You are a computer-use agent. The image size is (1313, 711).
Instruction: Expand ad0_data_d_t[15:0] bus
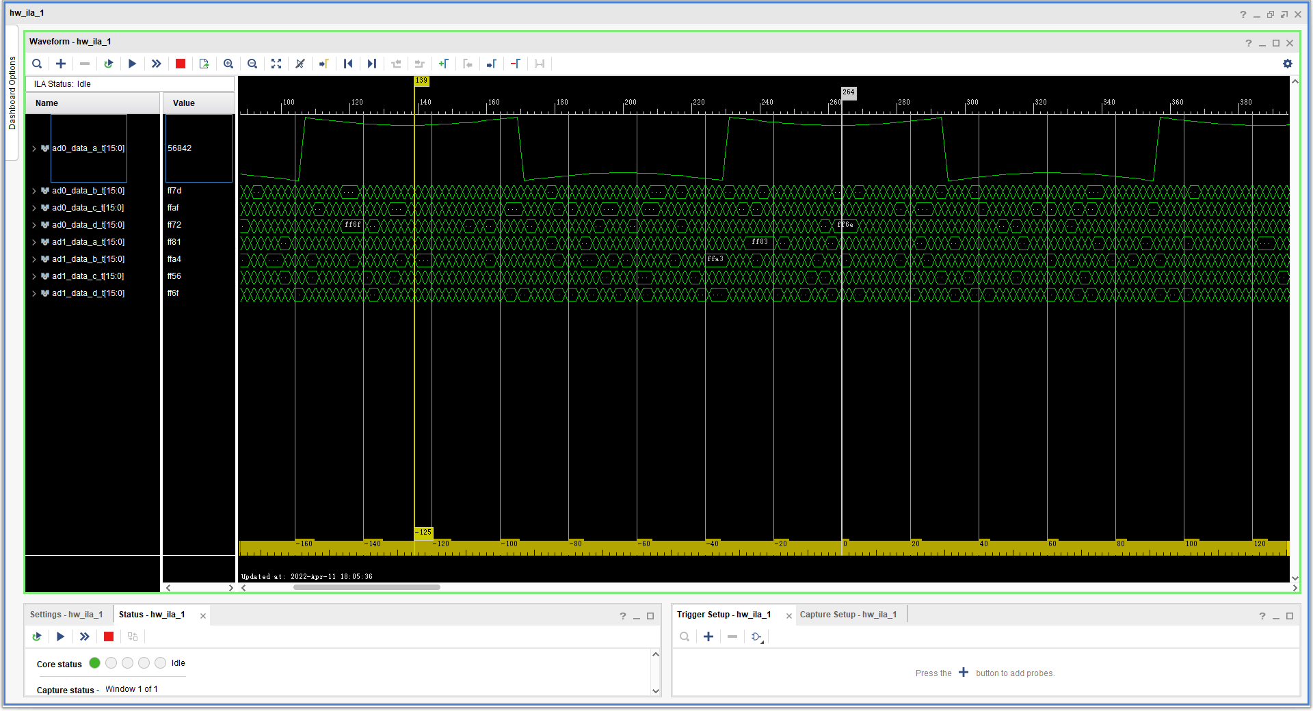point(34,225)
